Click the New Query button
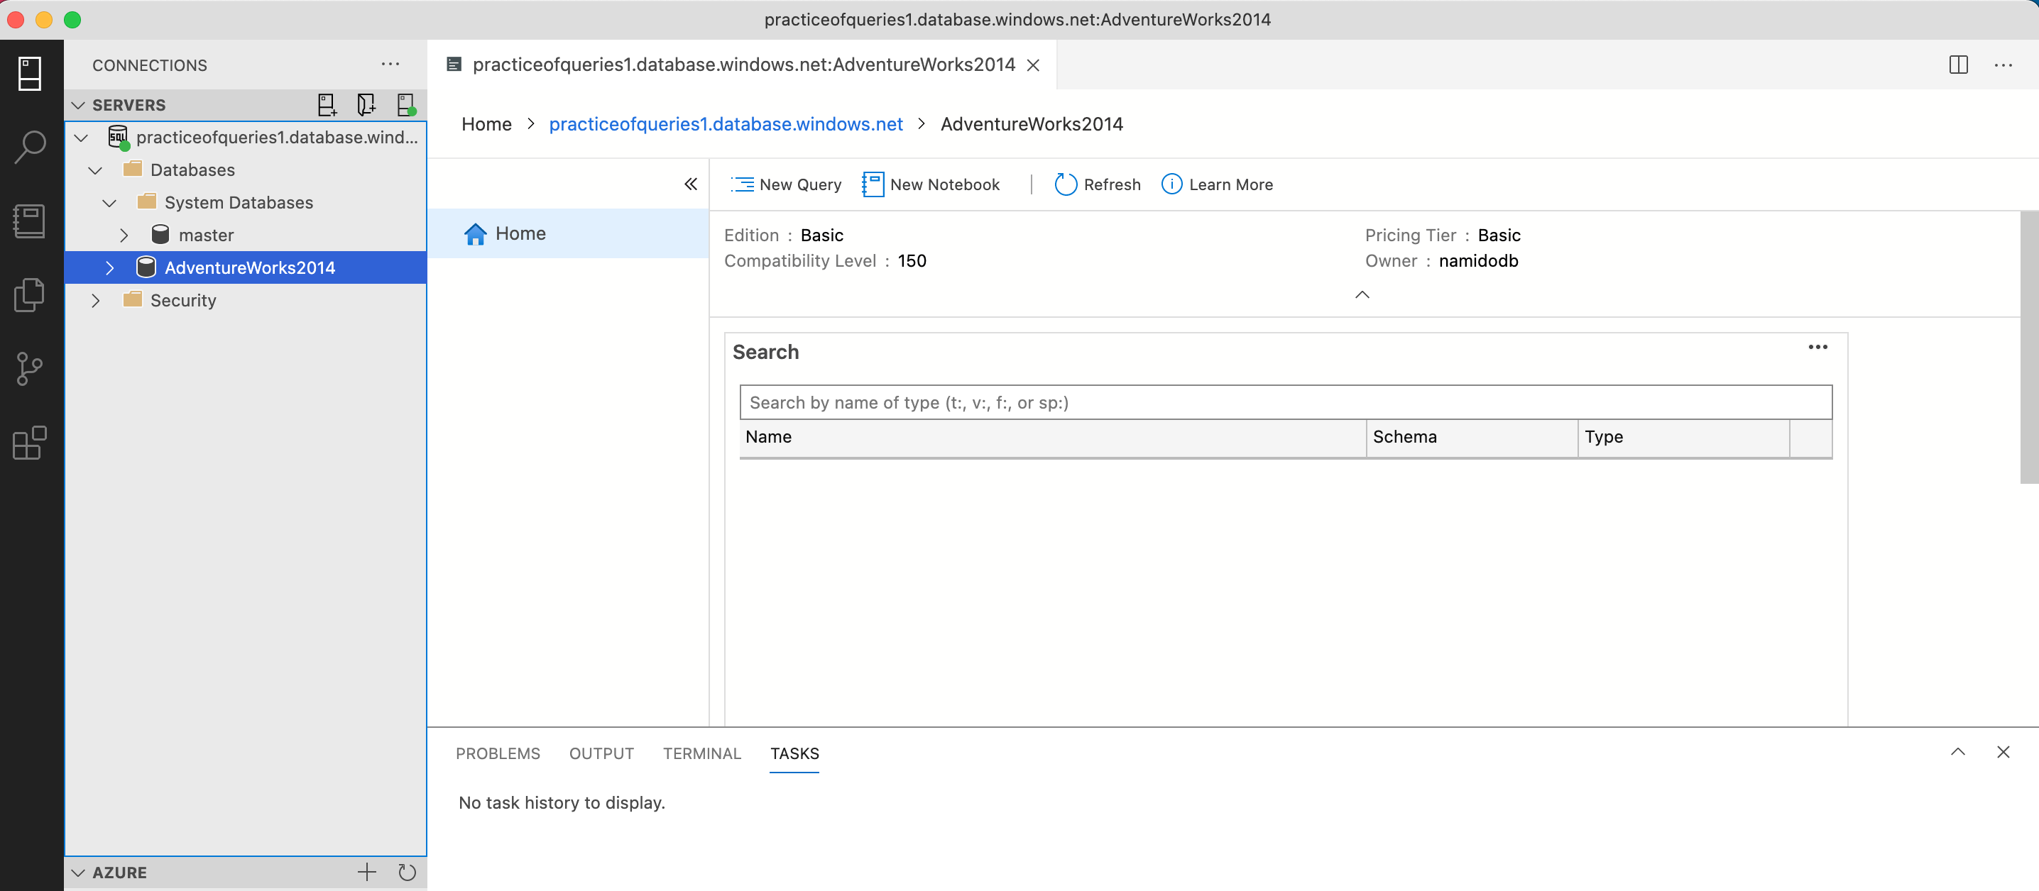This screenshot has width=2039, height=891. pyautogui.click(x=786, y=184)
